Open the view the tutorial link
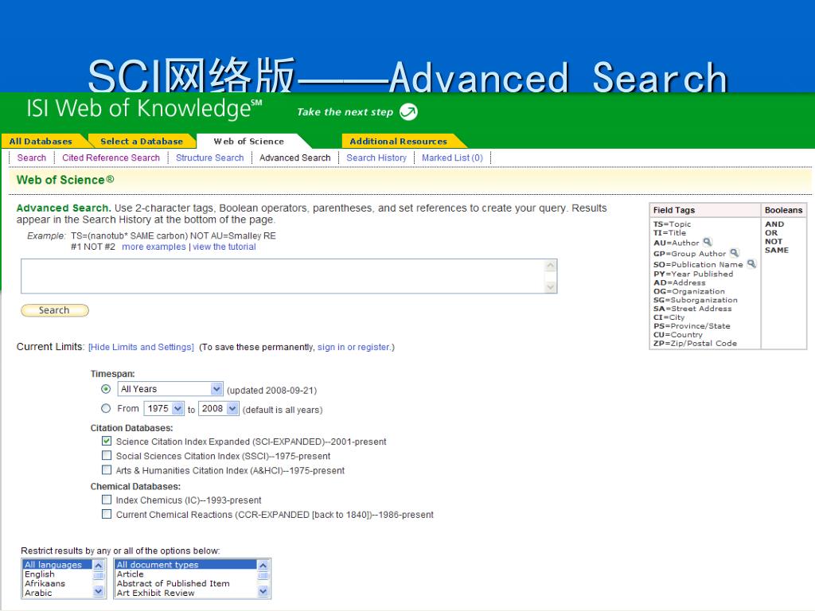The height and width of the screenshot is (611, 815). [224, 247]
